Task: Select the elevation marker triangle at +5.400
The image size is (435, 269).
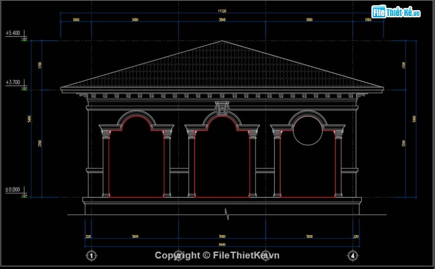Action: click(24, 39)
